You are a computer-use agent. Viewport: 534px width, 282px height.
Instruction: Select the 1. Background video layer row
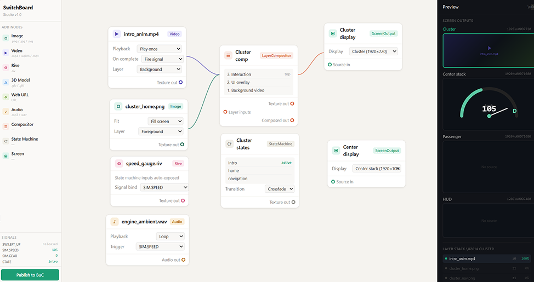click(x=259, y=90)
